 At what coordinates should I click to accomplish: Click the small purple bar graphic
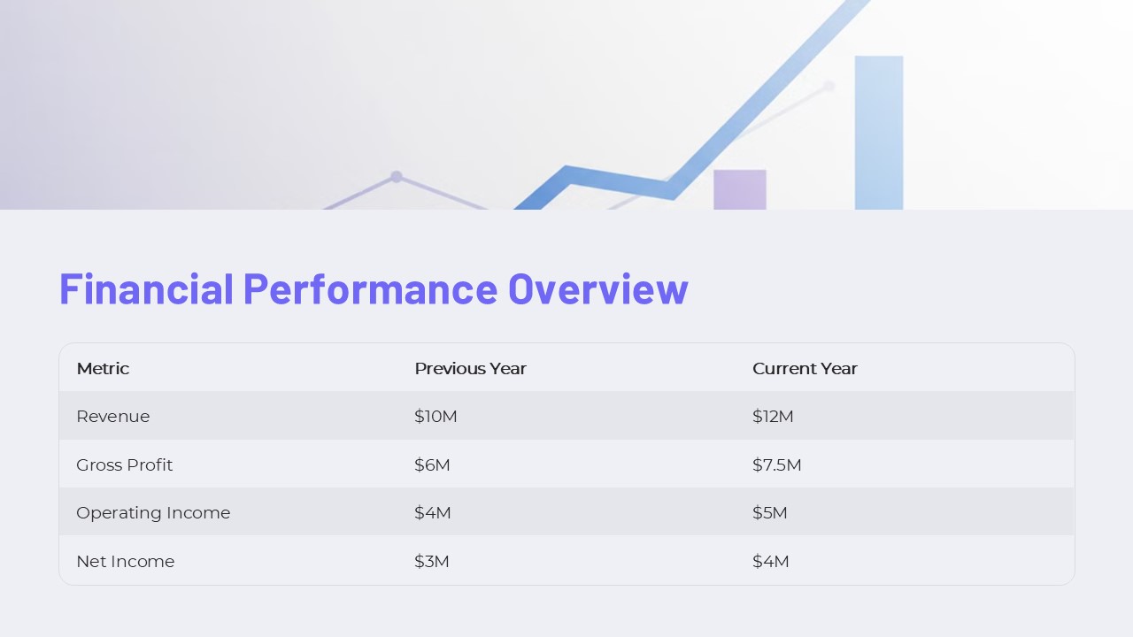[x=739, y=188]
